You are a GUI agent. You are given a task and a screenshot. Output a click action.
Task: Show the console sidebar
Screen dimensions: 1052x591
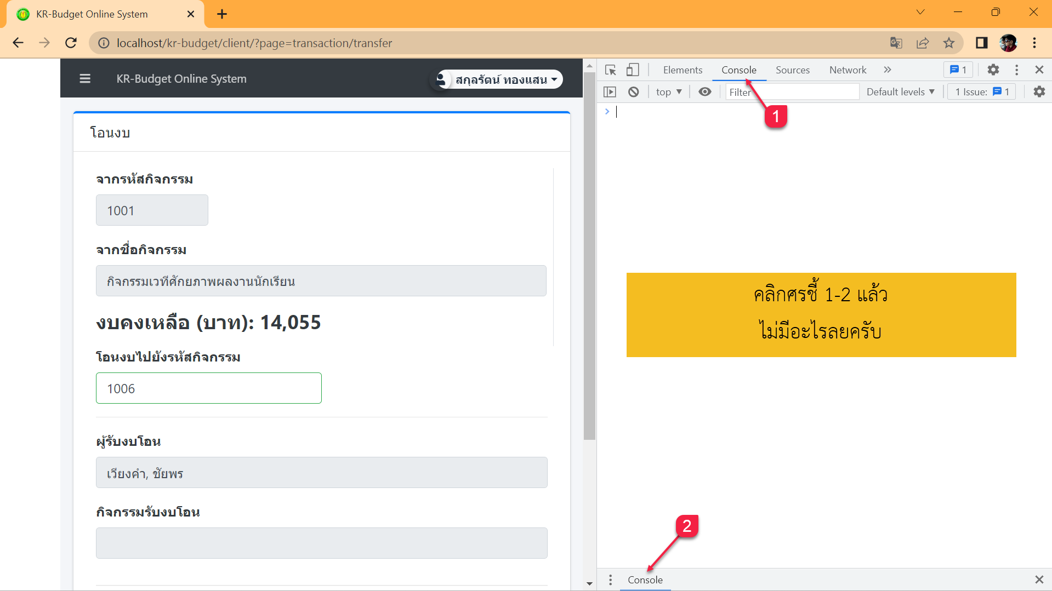(610, 92)
